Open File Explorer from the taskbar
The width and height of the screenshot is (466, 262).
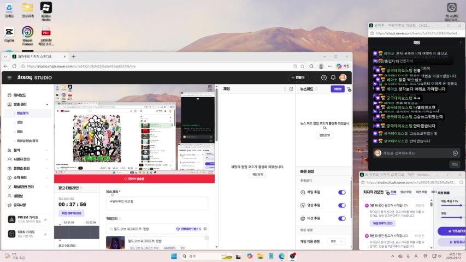coord(261,256)
